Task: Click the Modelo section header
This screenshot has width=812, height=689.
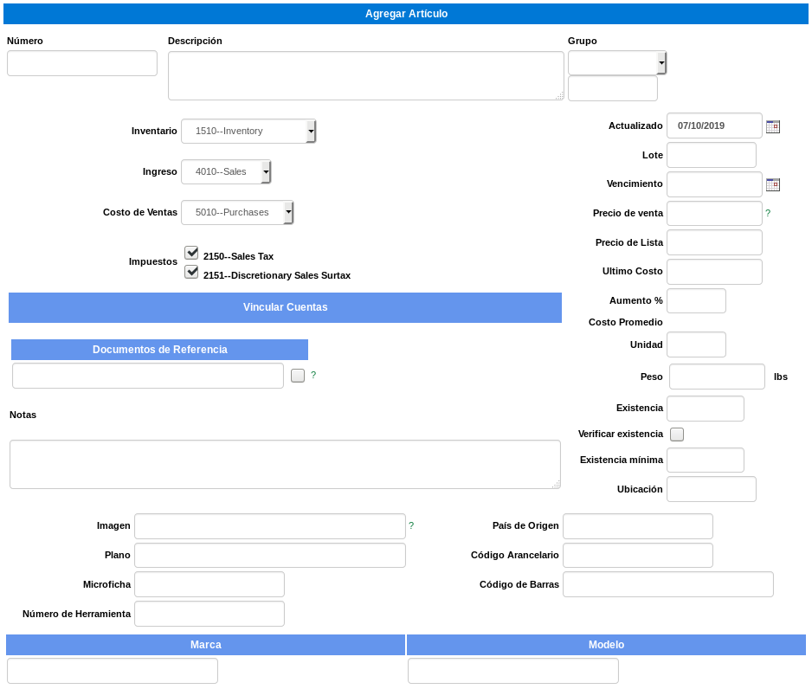Action: [607, 645]
